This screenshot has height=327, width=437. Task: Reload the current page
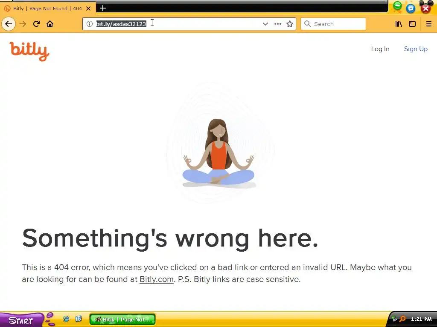[x=36, y=24]
